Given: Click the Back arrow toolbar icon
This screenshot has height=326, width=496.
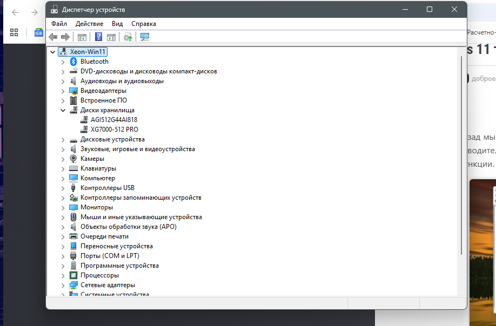Looking at the screenshot, I should 53,37.
